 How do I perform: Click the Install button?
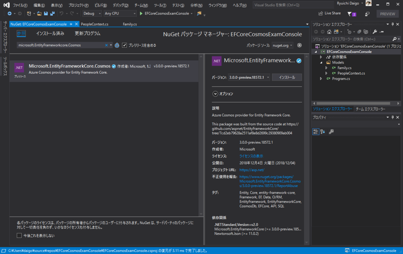pos(287,77)
